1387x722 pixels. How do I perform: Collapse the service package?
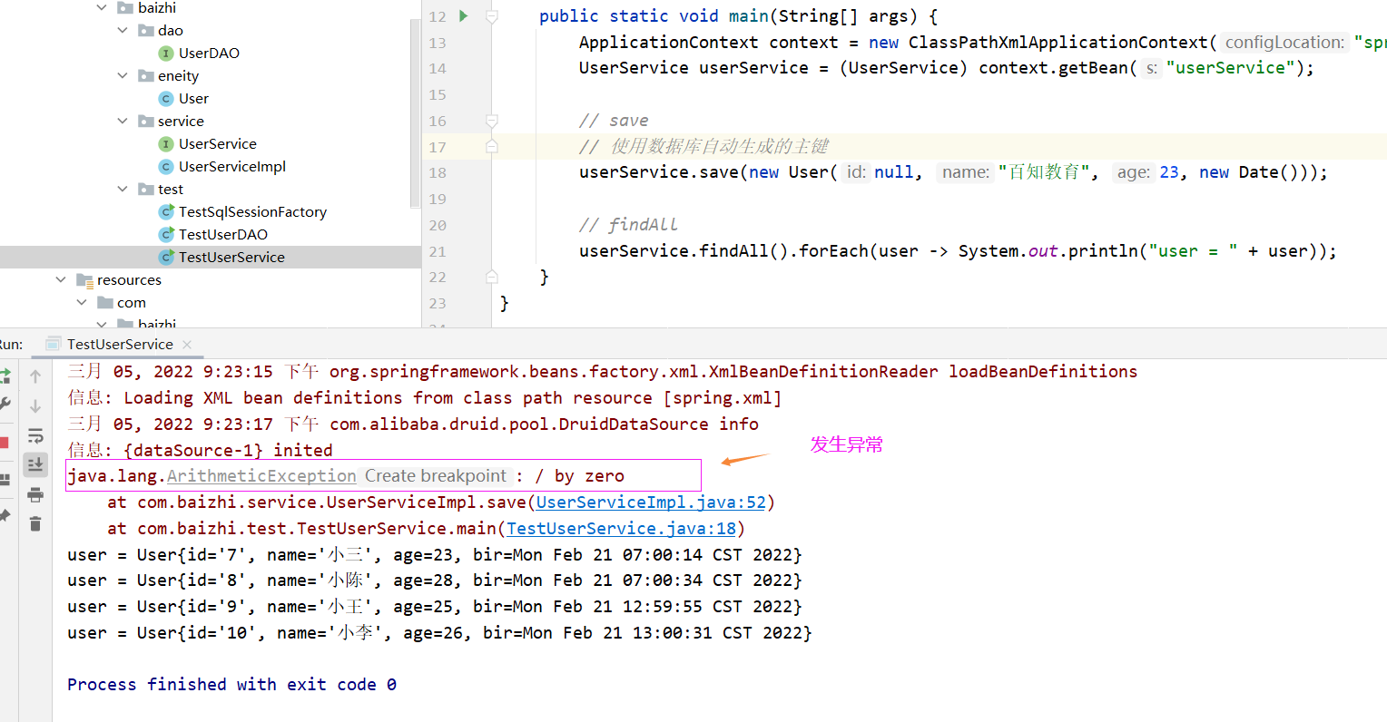123,122
